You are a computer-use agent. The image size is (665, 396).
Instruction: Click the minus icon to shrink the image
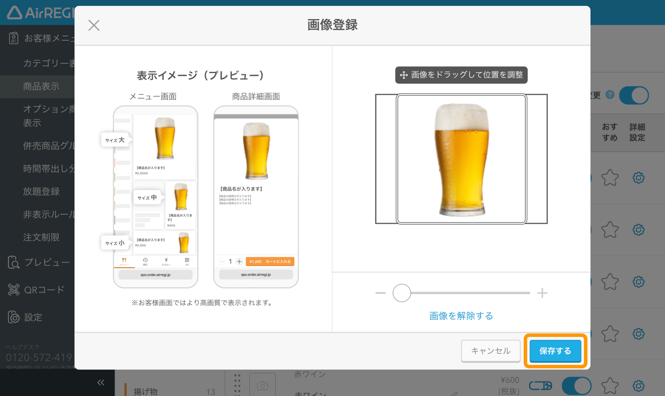click(x=380, y=293)
